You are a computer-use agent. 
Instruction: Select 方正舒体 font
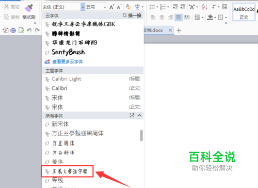91,152
